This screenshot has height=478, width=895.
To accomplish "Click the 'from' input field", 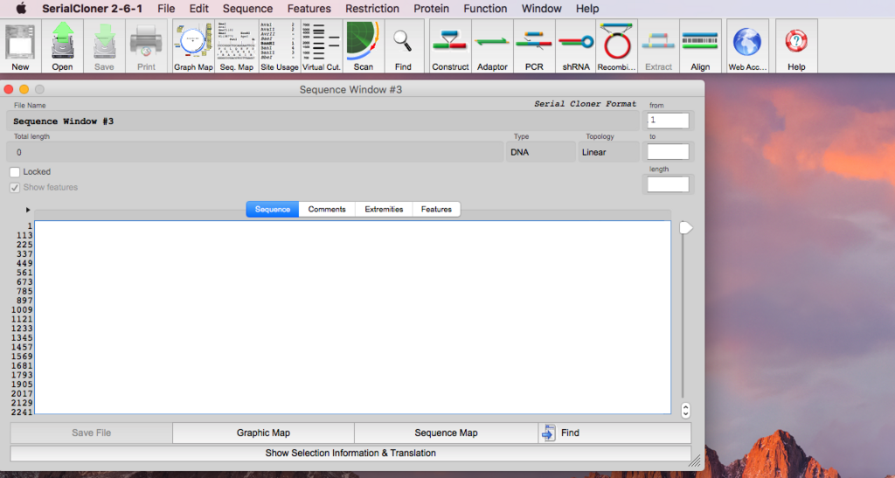I will coord(668,121).
